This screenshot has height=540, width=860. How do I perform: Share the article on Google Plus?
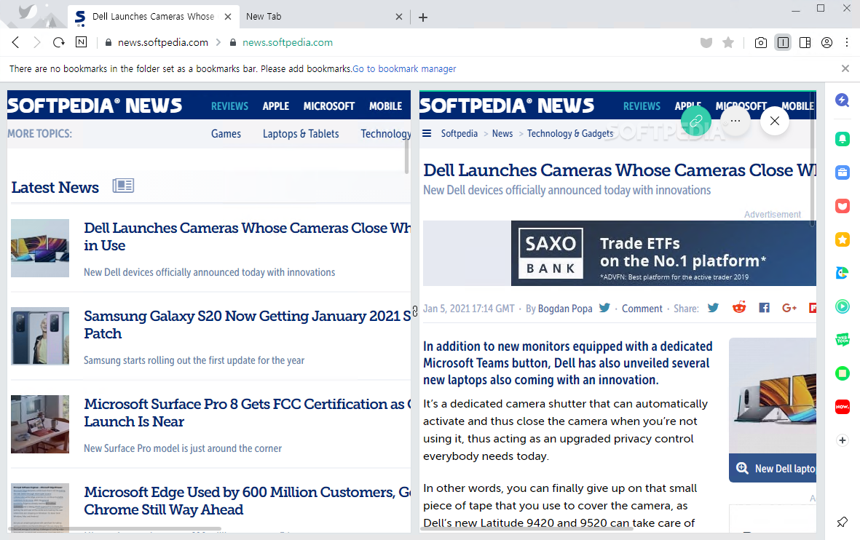pos(789,308)
